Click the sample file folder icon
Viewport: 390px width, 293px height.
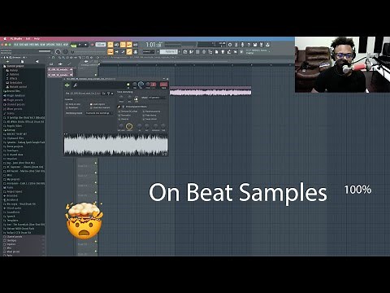click(x=104, y=94)
